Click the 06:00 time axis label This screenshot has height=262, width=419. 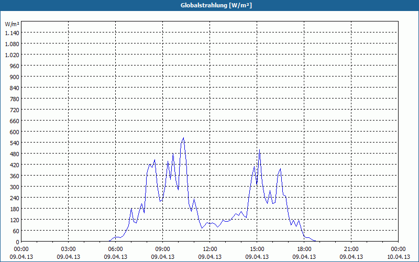click(x=115, y=249)
